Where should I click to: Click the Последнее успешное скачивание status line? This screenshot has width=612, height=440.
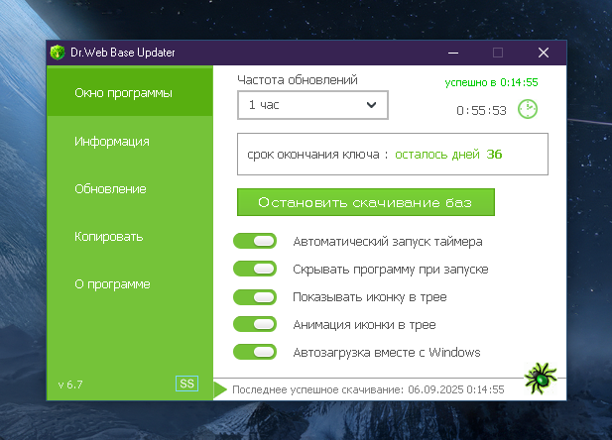[368, 389]
